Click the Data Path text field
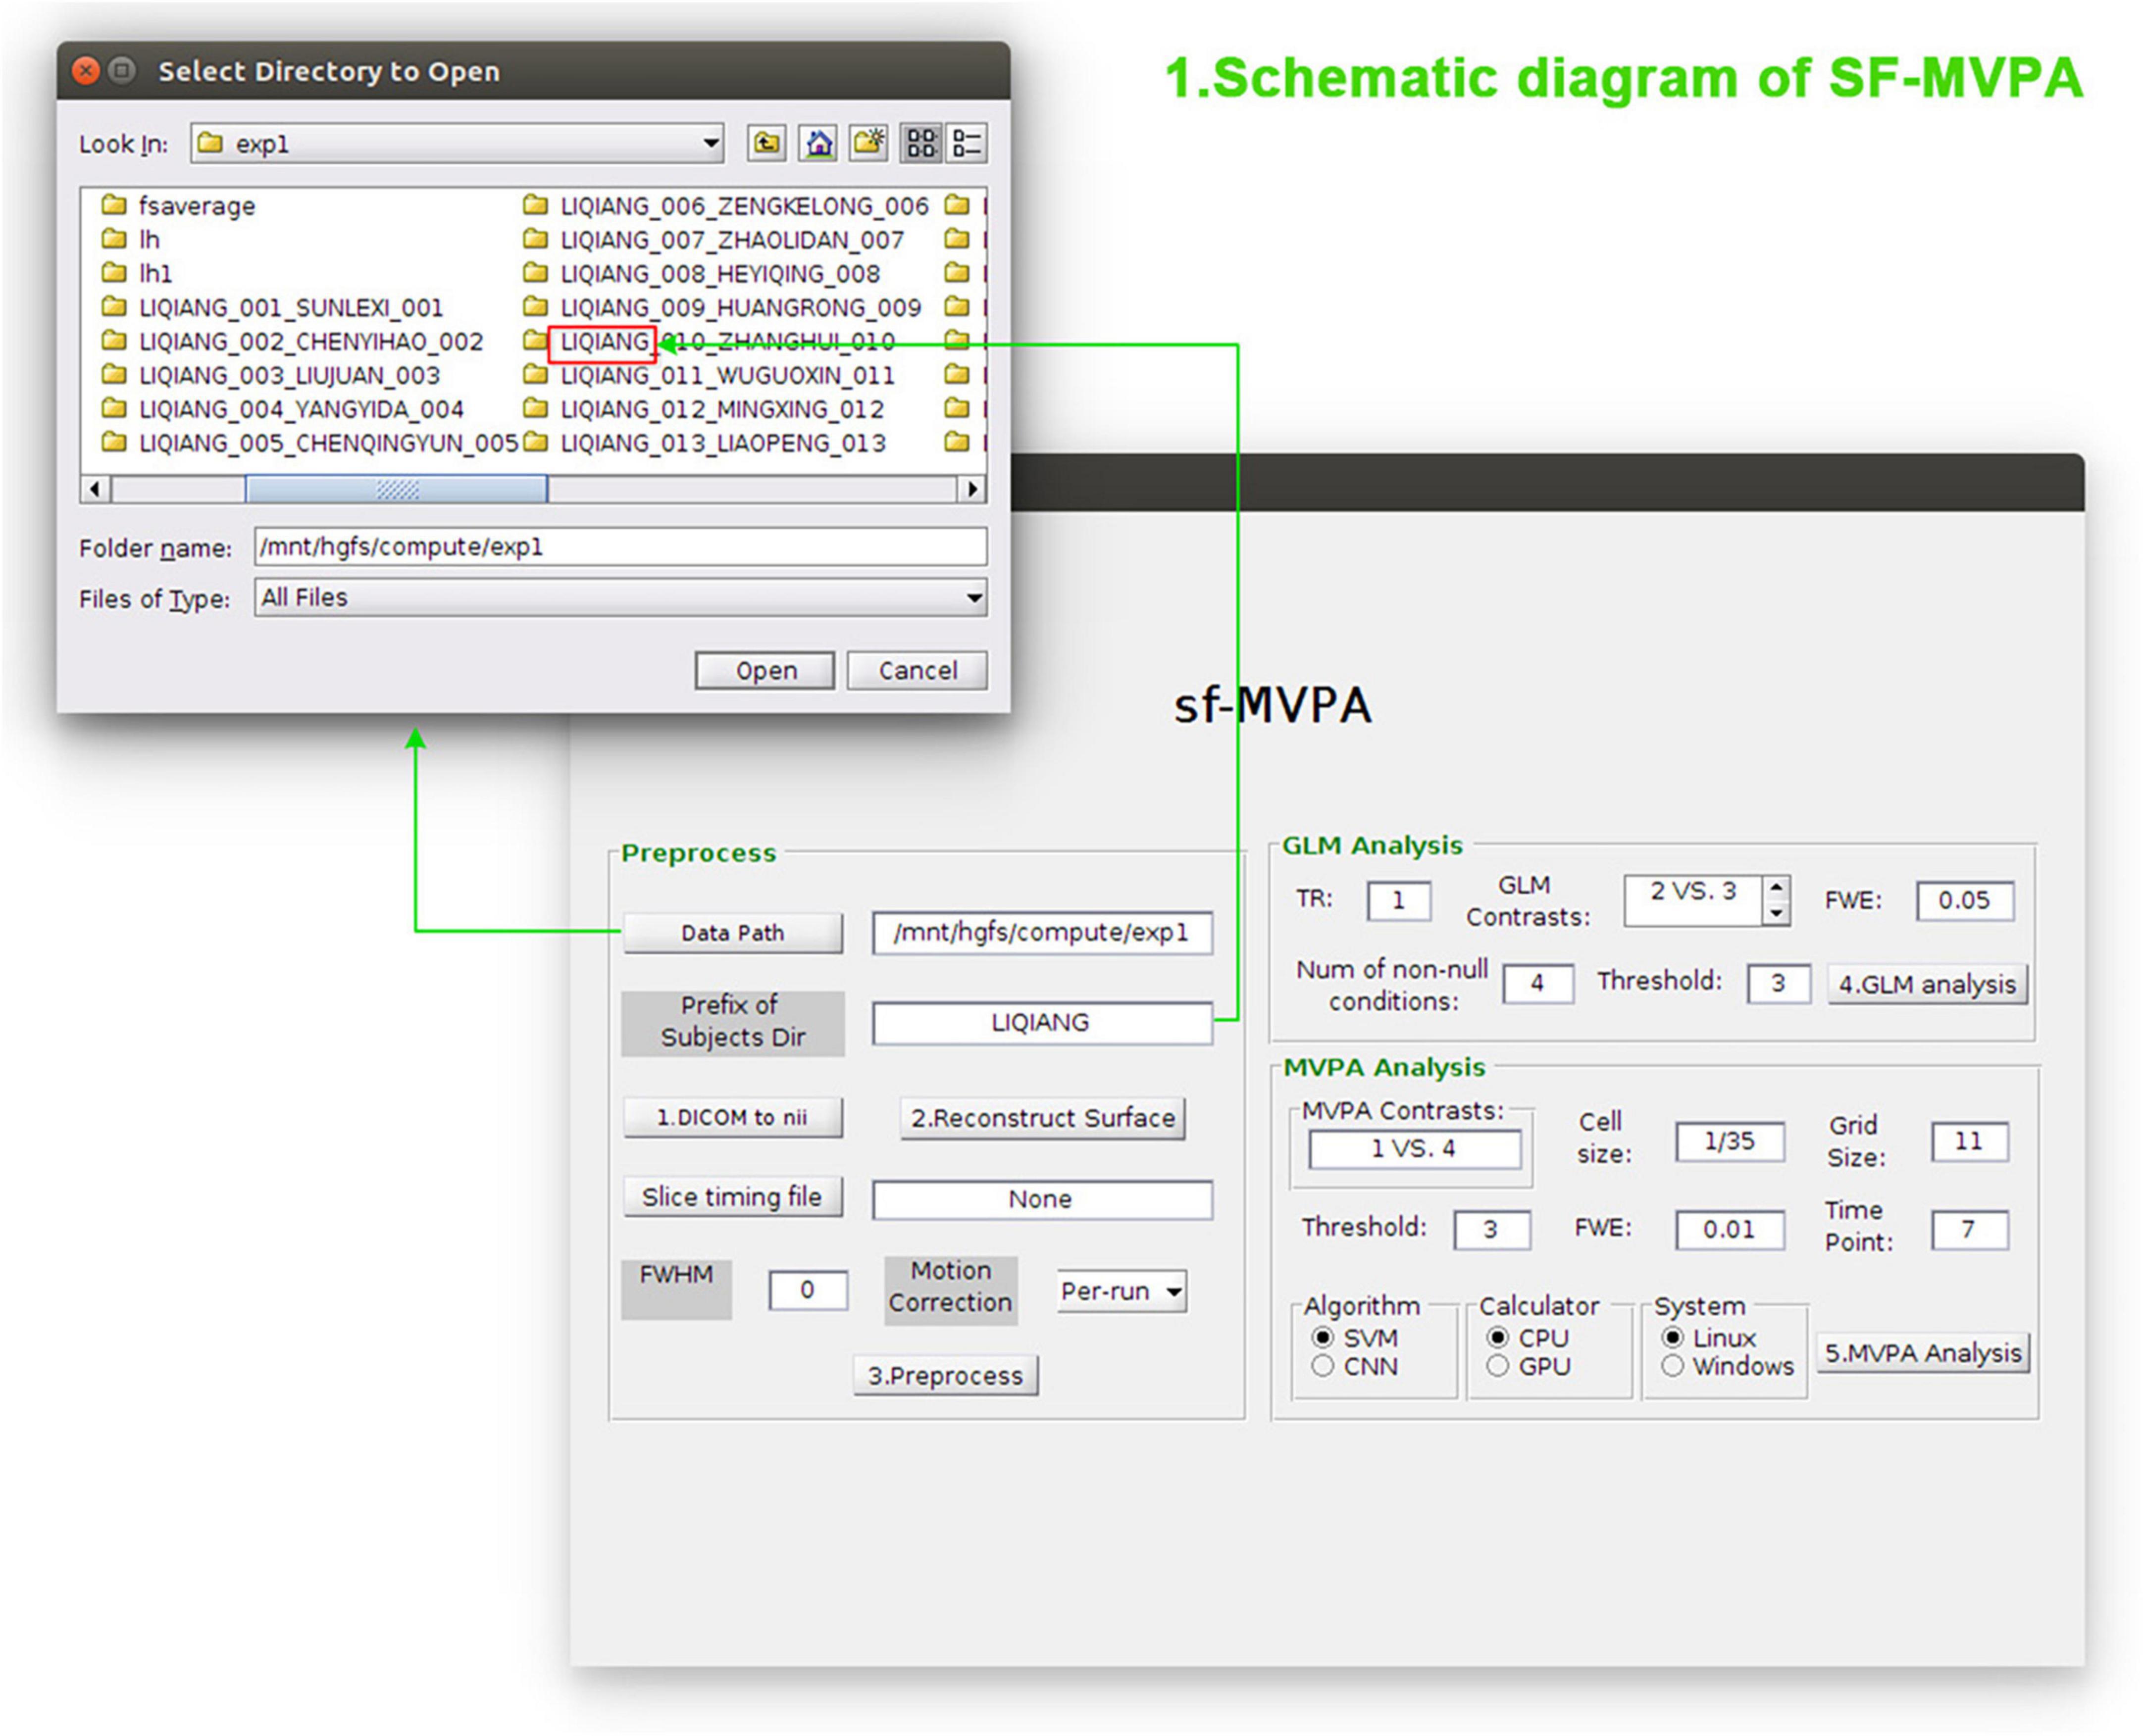Screen dimensions: 2143x1736 1042,933
